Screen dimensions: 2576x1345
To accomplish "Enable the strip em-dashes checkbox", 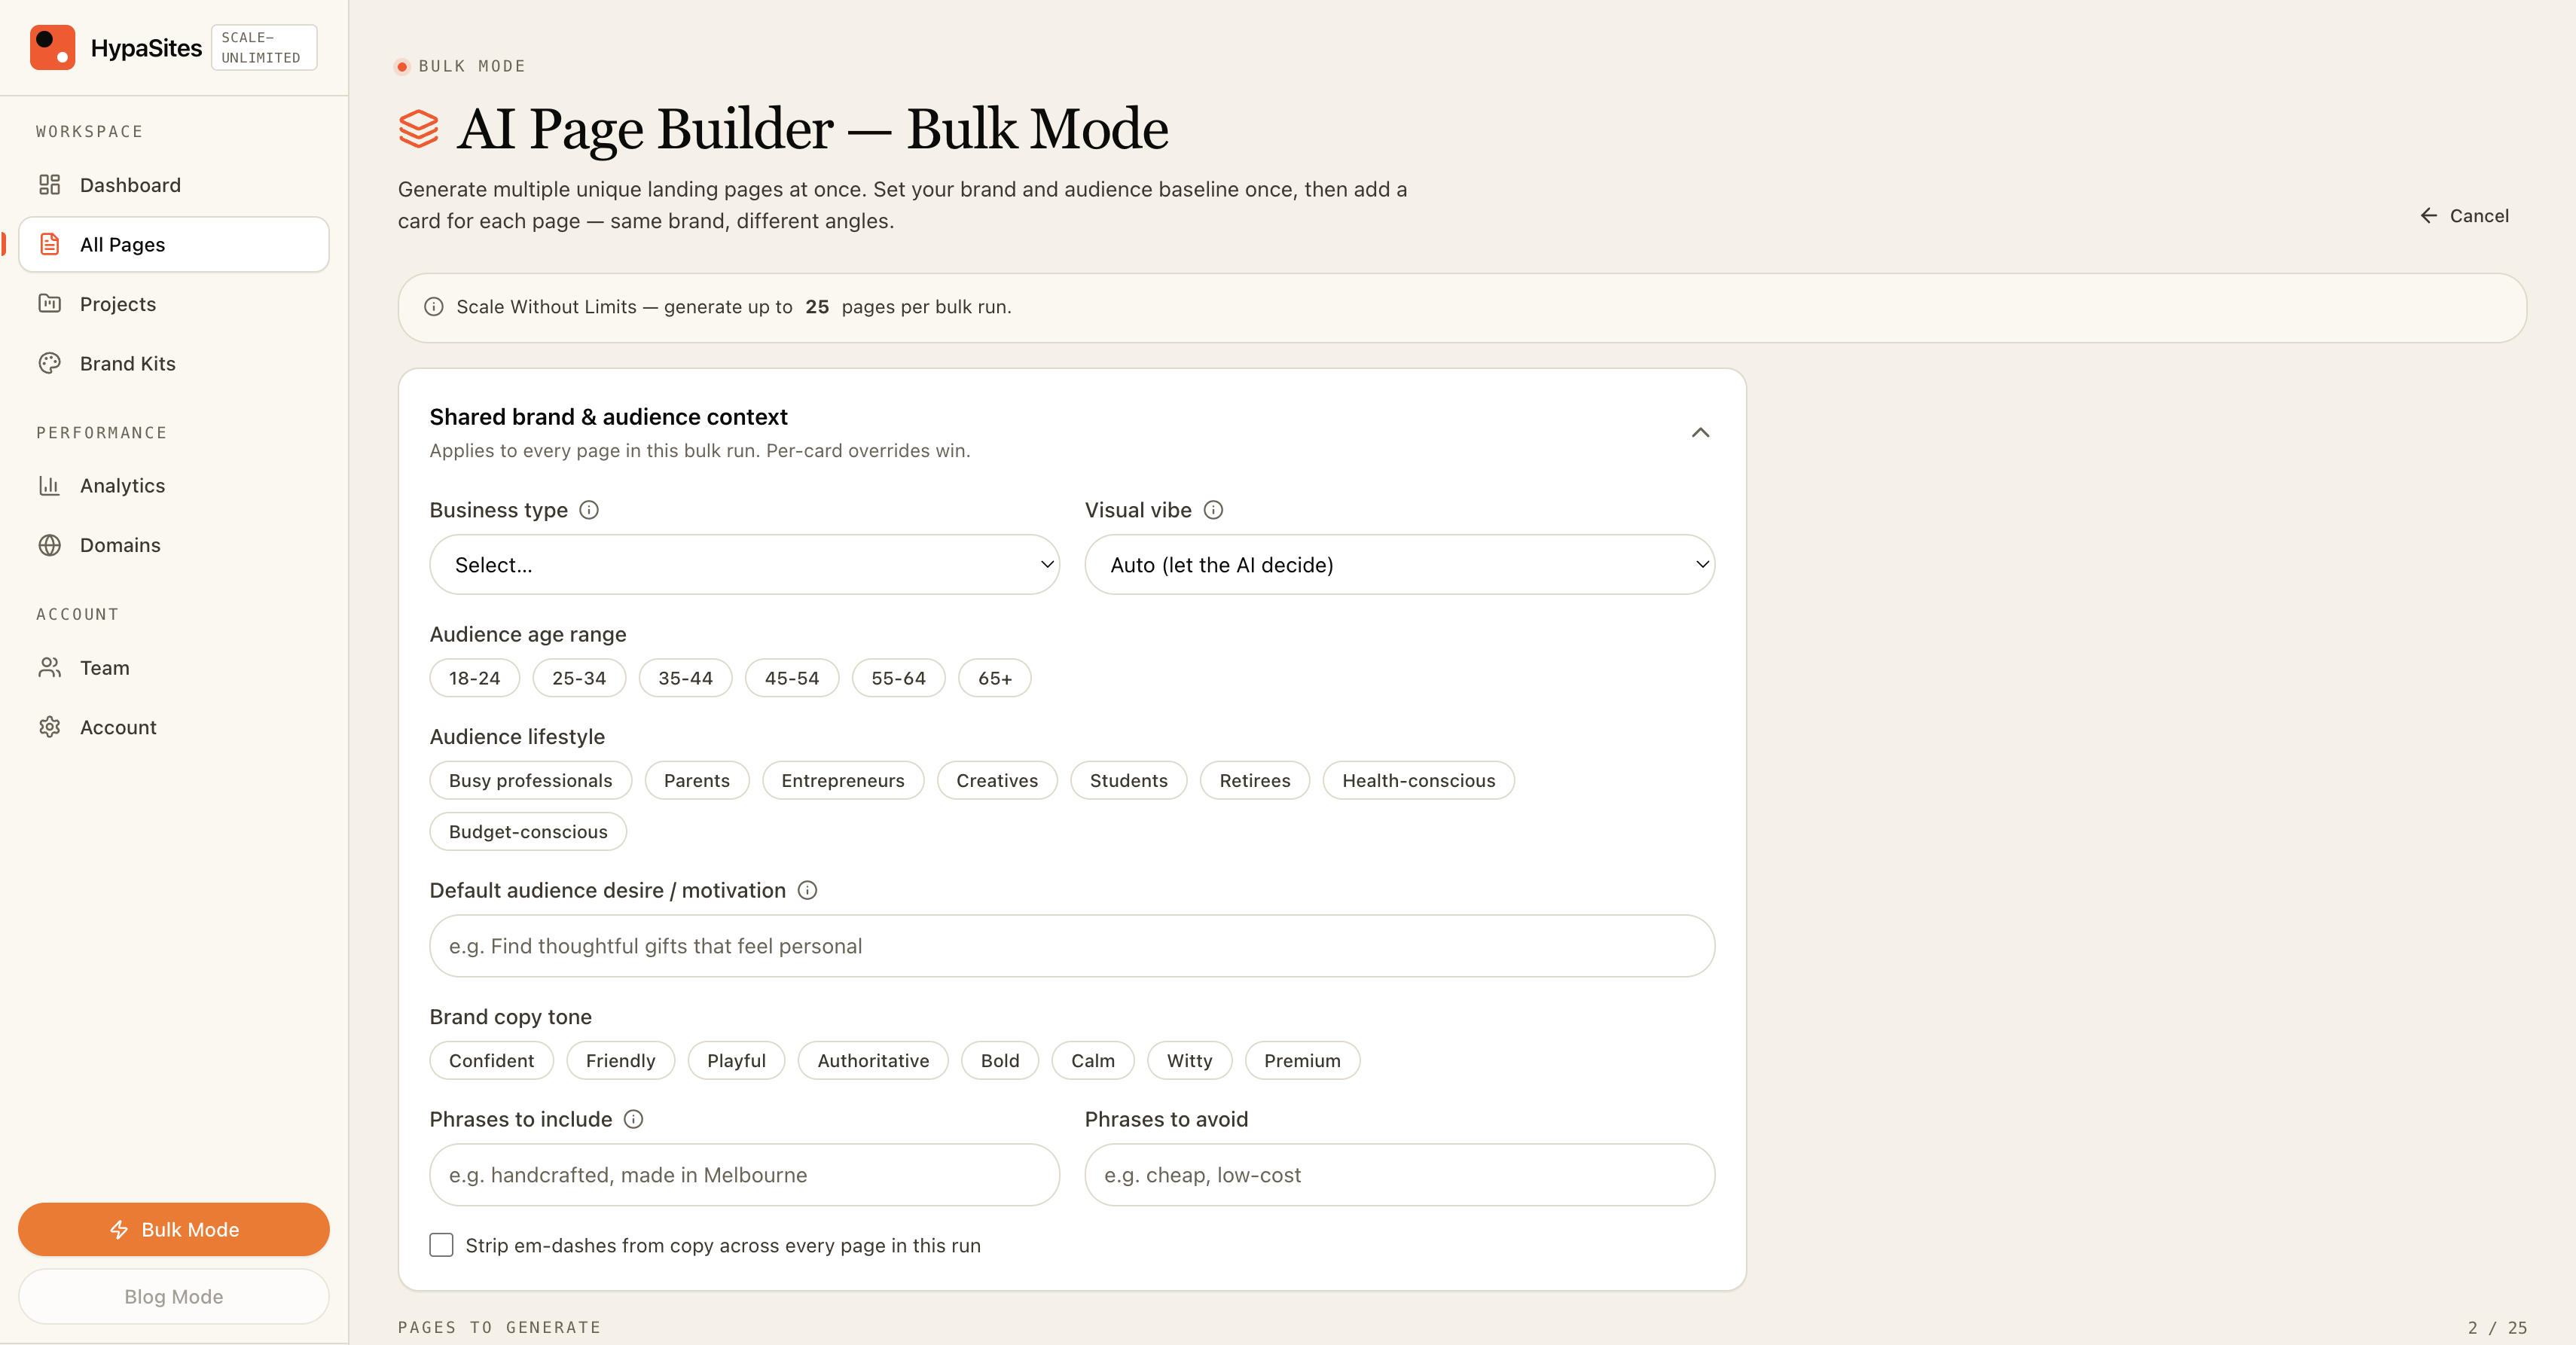I will 441,1245.
